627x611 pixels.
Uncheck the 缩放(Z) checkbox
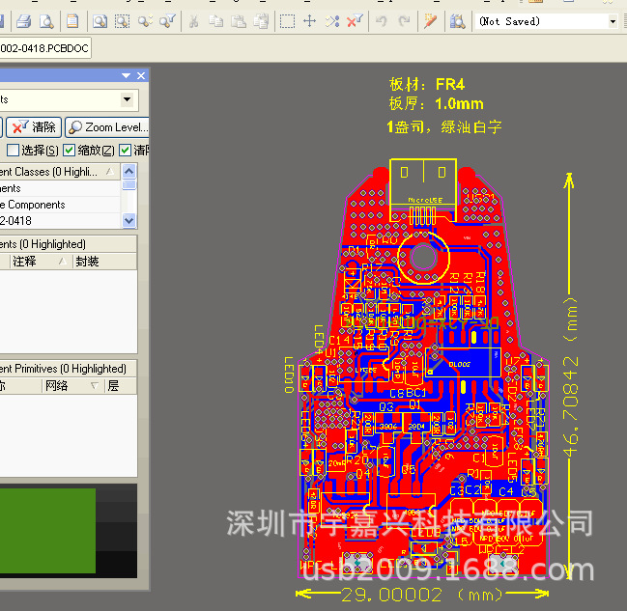click(70, 151)
